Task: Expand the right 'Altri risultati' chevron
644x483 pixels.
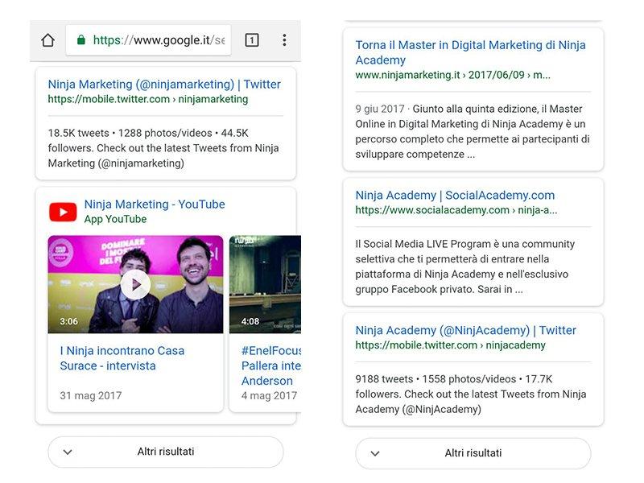Action: [375, 454]
